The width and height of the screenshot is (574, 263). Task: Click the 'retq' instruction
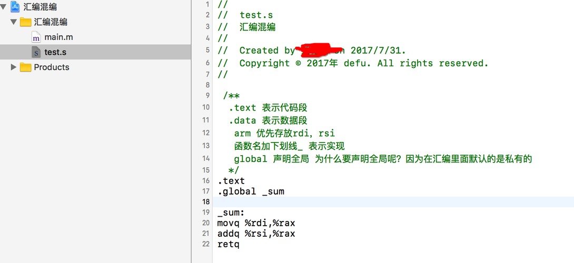coord(228,244)
